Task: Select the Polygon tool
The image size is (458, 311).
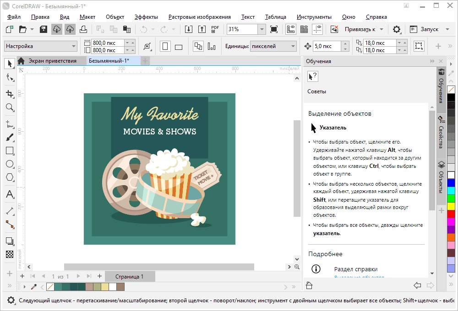Action: click(10, 177)
